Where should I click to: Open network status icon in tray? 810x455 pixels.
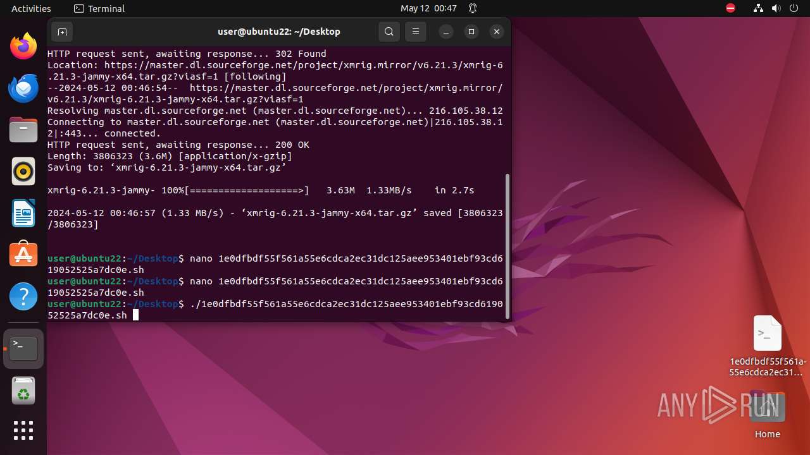tap(759, 8)
